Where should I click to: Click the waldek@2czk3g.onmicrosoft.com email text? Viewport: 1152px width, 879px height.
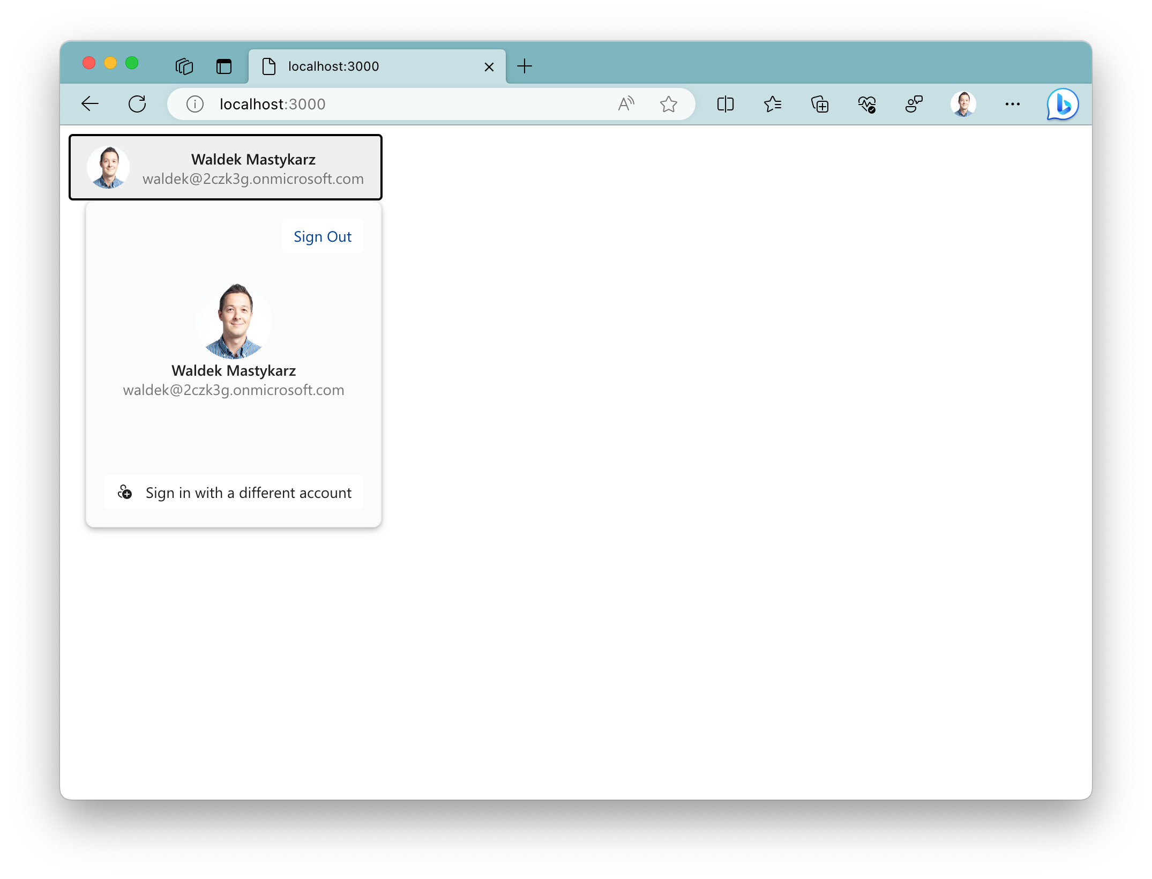pos(253,178)
